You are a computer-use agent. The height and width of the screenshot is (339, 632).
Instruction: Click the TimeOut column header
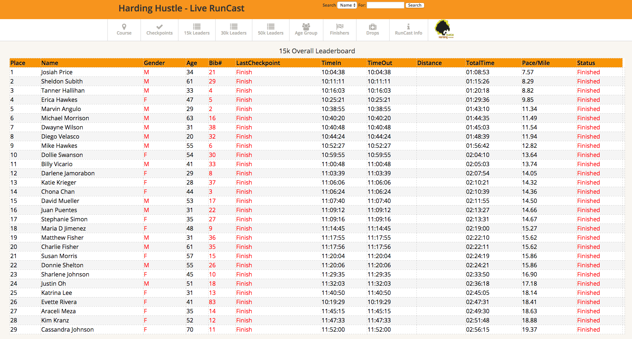380,63
